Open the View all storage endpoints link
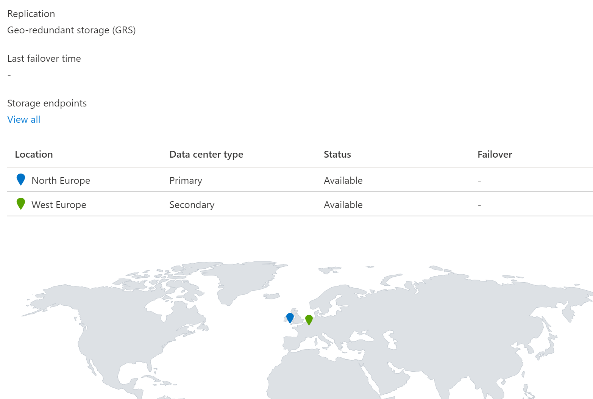The height and width of the screenshot is (399, 593). tap(24, 120)
